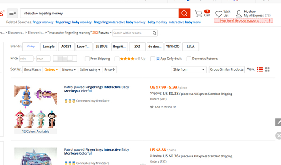281x165 pixels.
Task: Click Orders (757) text
Action: [x=158, y=161]
